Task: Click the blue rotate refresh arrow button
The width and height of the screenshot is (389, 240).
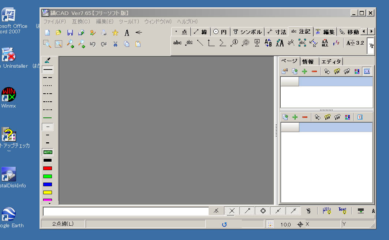Action: (x=224, y=224)
